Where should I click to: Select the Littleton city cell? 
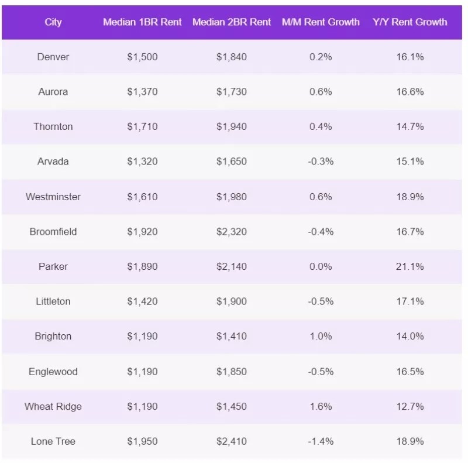click(x=53, y=301)
